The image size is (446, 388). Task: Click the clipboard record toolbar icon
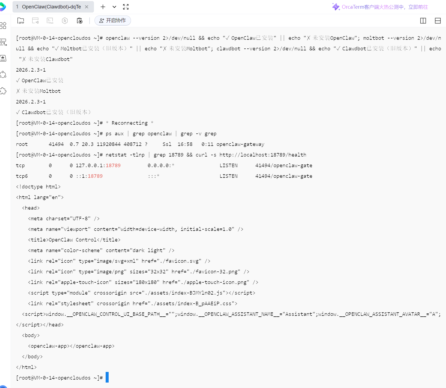80,21
